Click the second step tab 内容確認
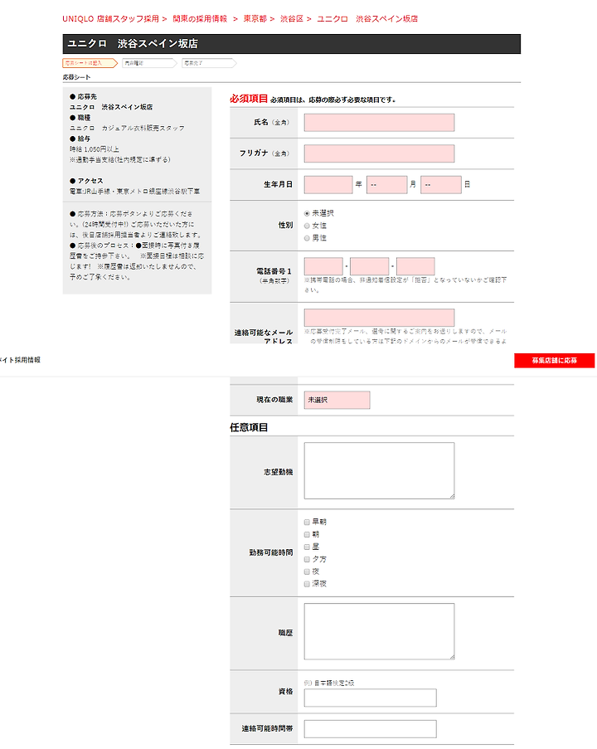 pyautogui.click(x=149, y=63)
